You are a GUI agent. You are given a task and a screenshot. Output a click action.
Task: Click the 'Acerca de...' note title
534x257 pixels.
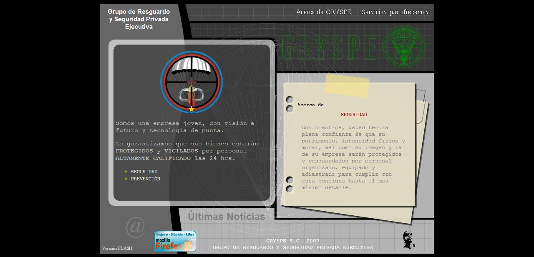[315, 105]
